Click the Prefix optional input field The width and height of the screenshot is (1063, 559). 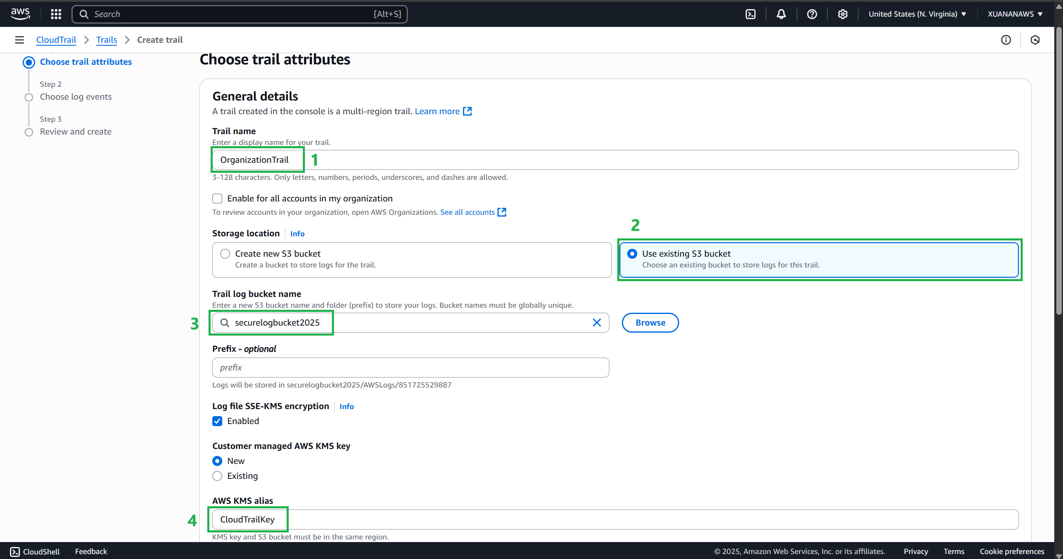pyautogui.click(x=410, y=368)
